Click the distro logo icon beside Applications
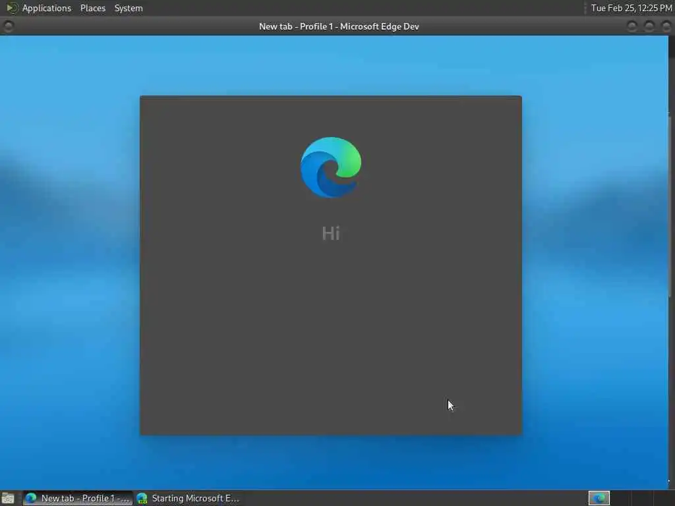The image size is (675, 506). coord(12,8)
